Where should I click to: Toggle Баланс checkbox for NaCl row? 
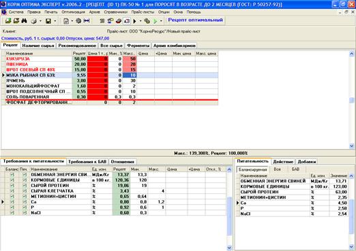coord(12,213)
